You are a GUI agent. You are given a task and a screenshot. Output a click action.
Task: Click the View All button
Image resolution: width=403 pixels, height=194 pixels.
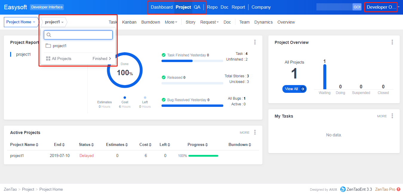(294, 89)
